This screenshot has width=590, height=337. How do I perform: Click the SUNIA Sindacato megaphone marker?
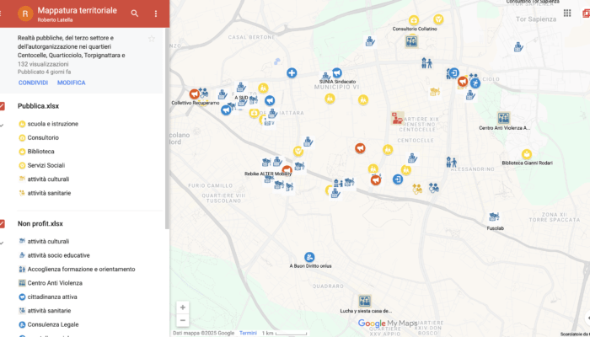click(337, 72)
